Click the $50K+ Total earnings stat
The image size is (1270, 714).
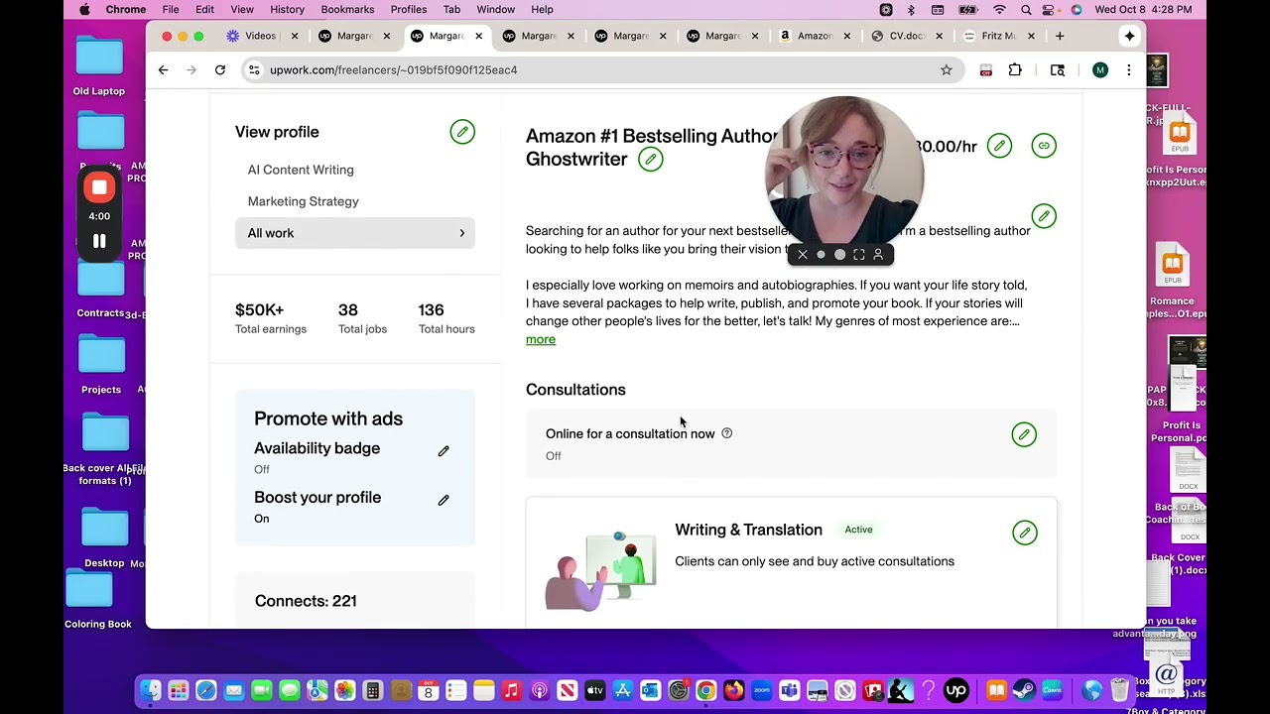271,318
